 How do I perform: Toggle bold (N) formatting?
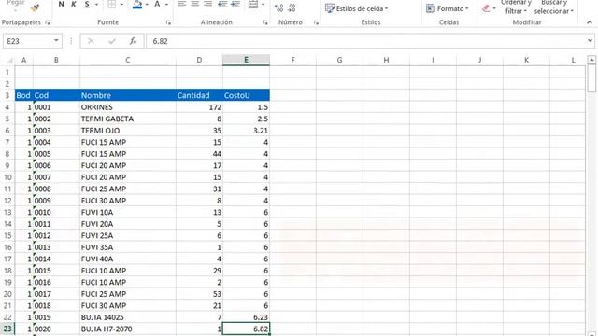(61, 4)
